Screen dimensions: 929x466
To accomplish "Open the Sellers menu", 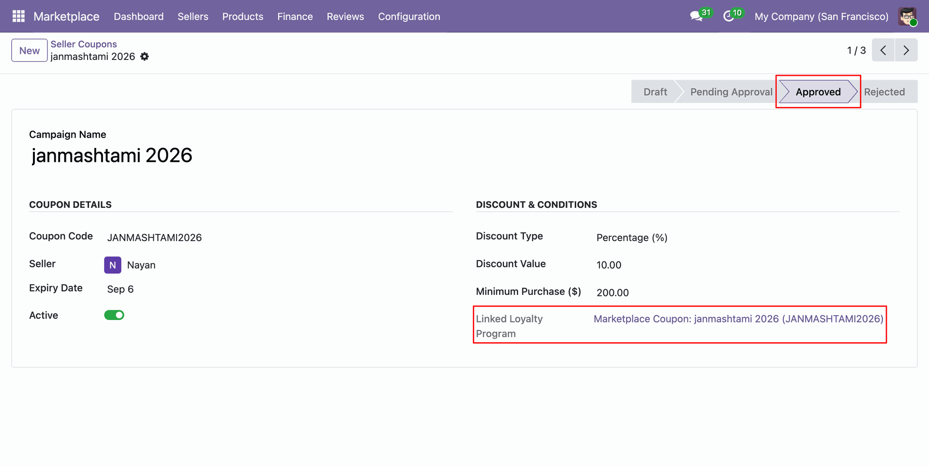I will tap(193, 16).
